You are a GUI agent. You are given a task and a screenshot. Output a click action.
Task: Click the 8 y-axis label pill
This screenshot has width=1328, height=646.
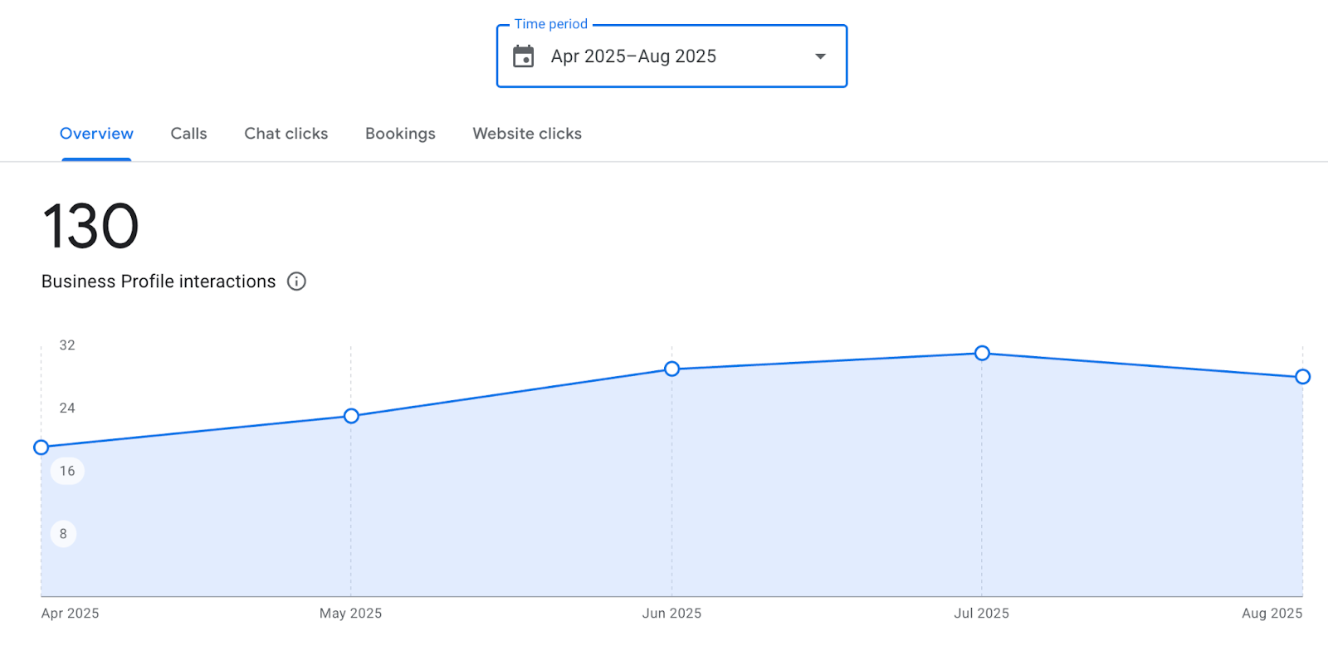click(63, 534)
